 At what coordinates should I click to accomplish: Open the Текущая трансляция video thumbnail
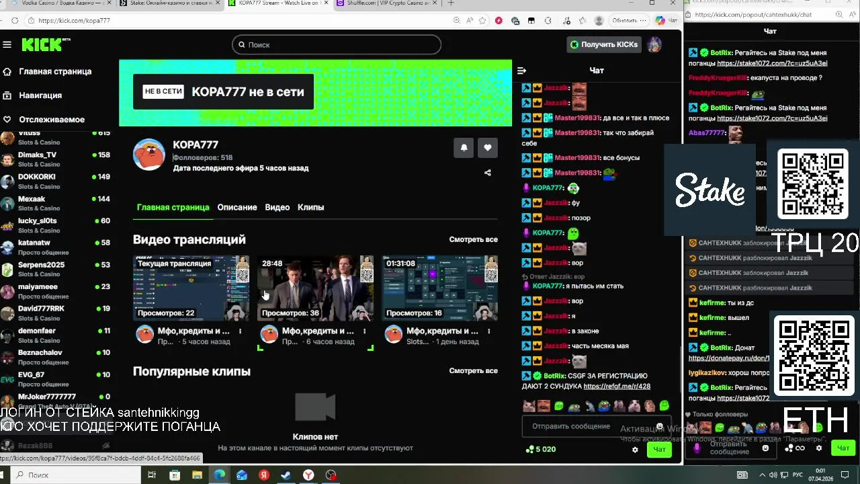[191, 288]
